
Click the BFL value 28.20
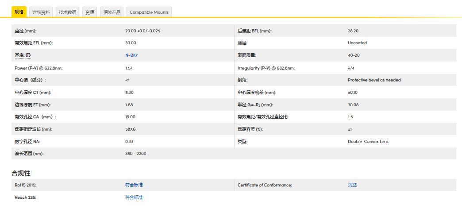point(353,31)
